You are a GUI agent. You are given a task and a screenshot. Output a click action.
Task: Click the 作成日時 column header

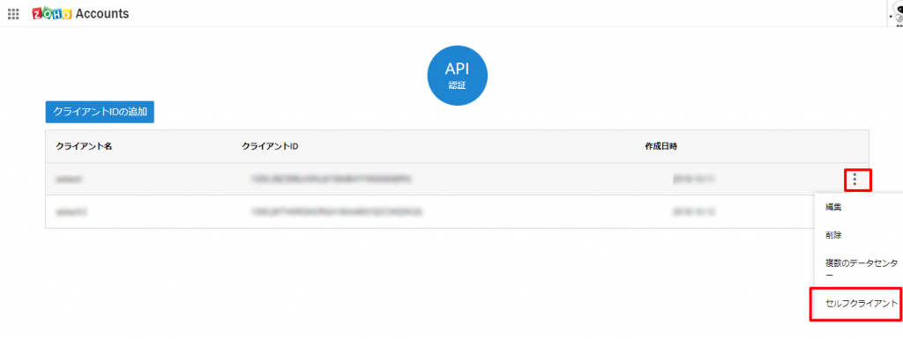click(x=660, y=146)
